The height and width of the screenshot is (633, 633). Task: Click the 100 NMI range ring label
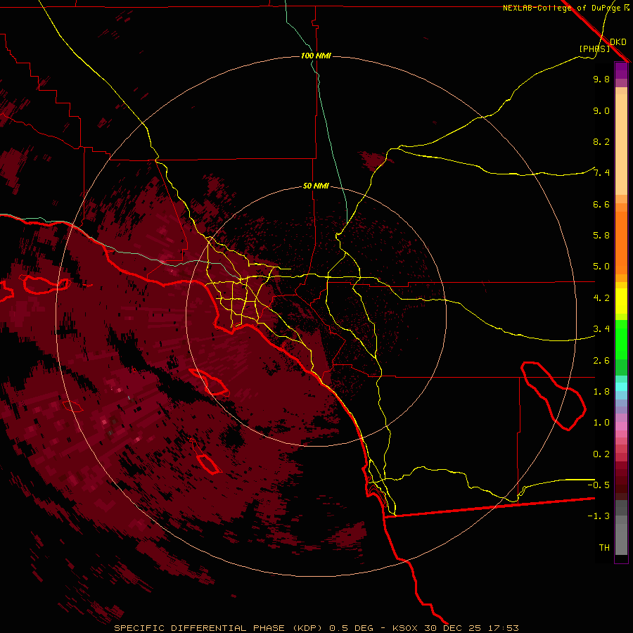click(x=316, y=56)
